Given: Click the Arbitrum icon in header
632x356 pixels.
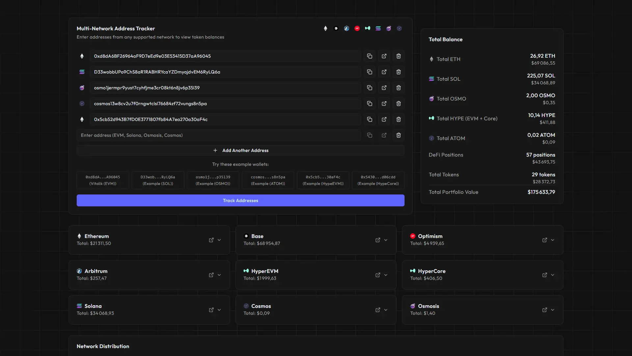Looking at the screenshot, I should pyautogui.click(x=346, y=28).
